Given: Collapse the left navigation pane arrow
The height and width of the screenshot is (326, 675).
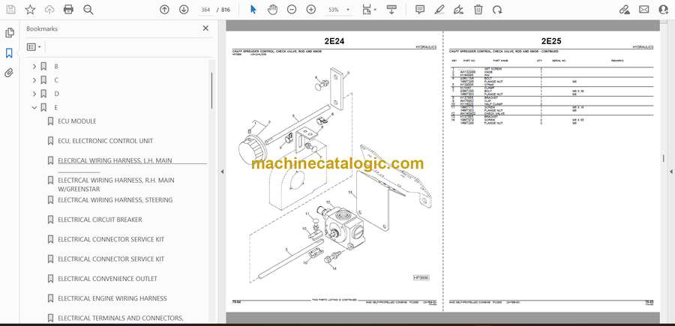Looking at the screenshot, I should pyautogui.click(x=222, y=172).
